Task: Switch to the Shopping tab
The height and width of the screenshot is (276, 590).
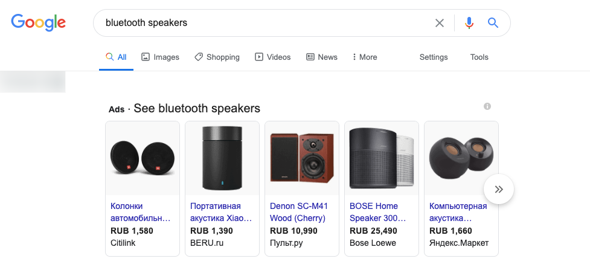Action: (x=217, y=57)
